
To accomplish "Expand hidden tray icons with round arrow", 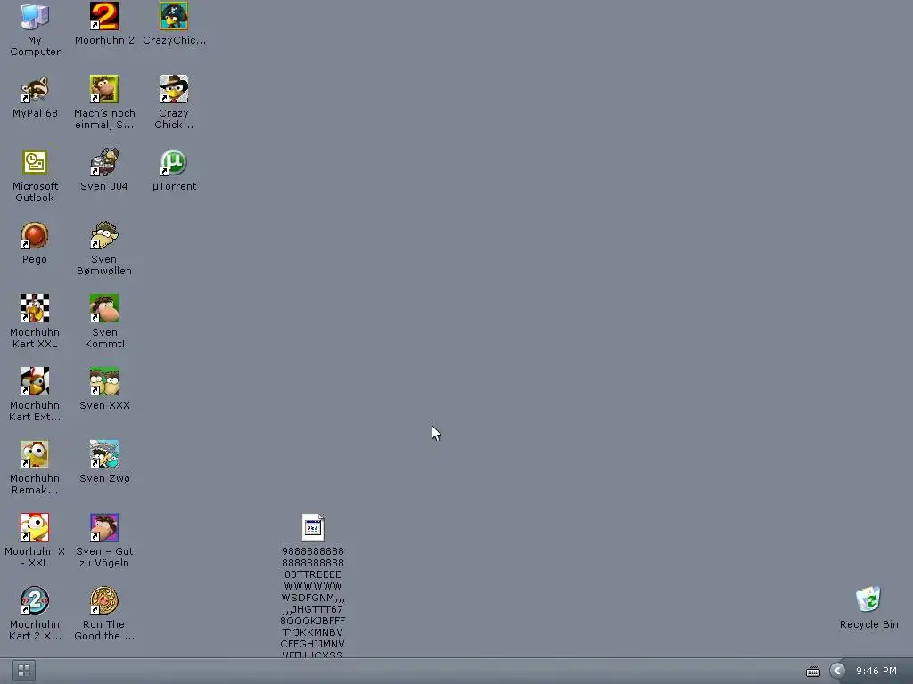I will (x=837, y=671).
